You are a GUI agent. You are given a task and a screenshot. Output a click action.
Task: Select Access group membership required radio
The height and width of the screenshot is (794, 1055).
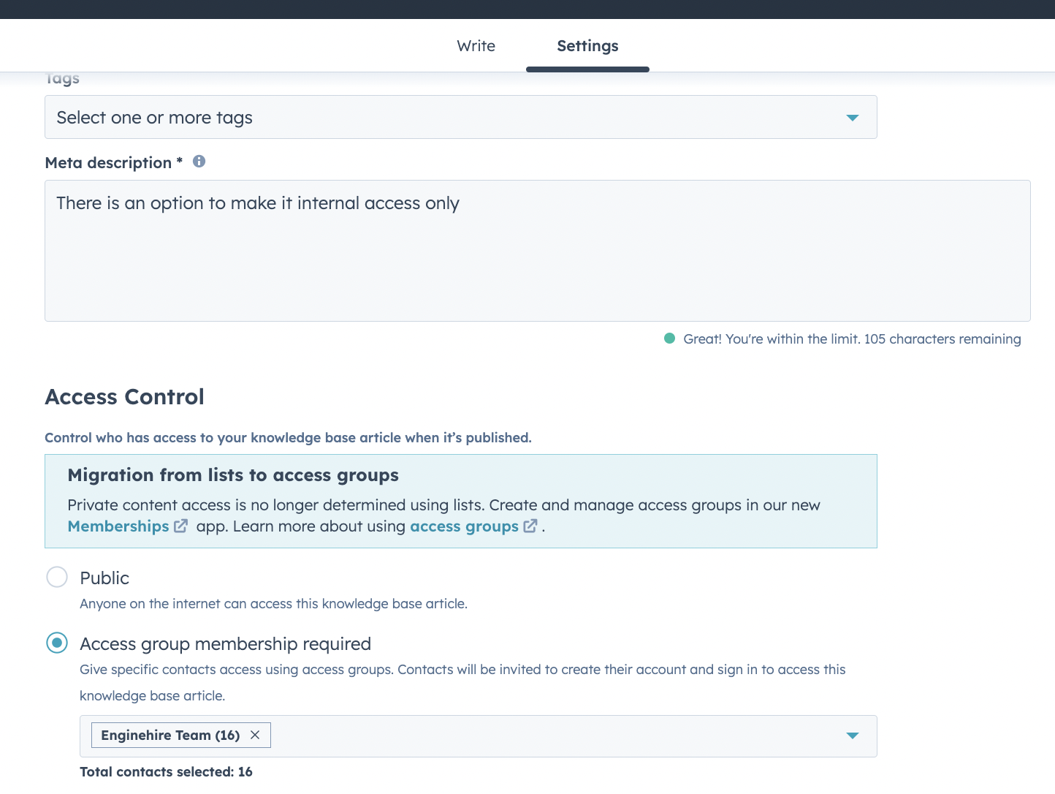pyautogui.click(x=57, y=643)
